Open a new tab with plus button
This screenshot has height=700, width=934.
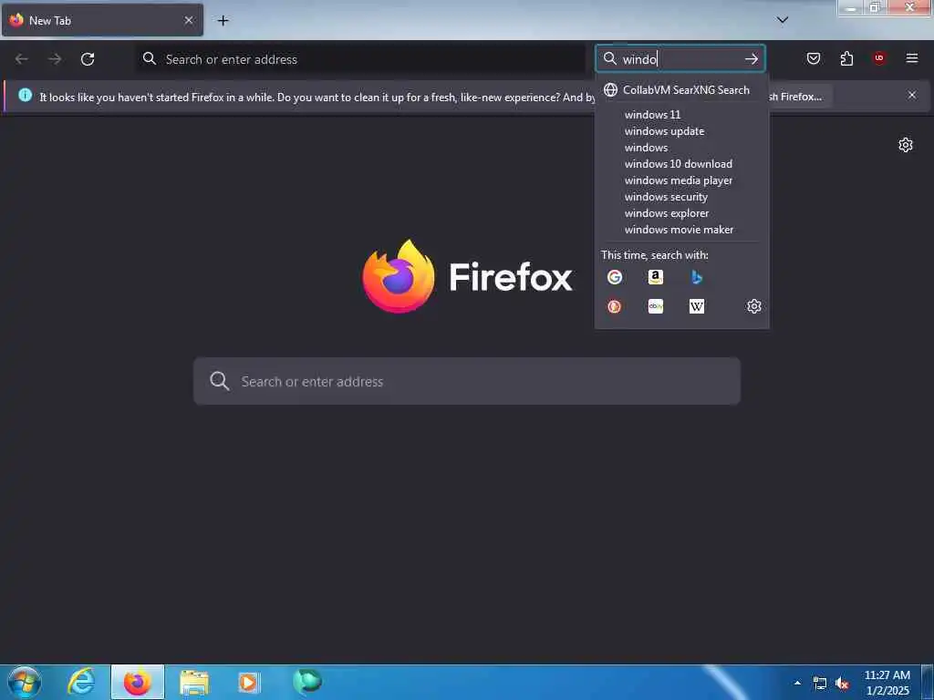pos(223,20)
